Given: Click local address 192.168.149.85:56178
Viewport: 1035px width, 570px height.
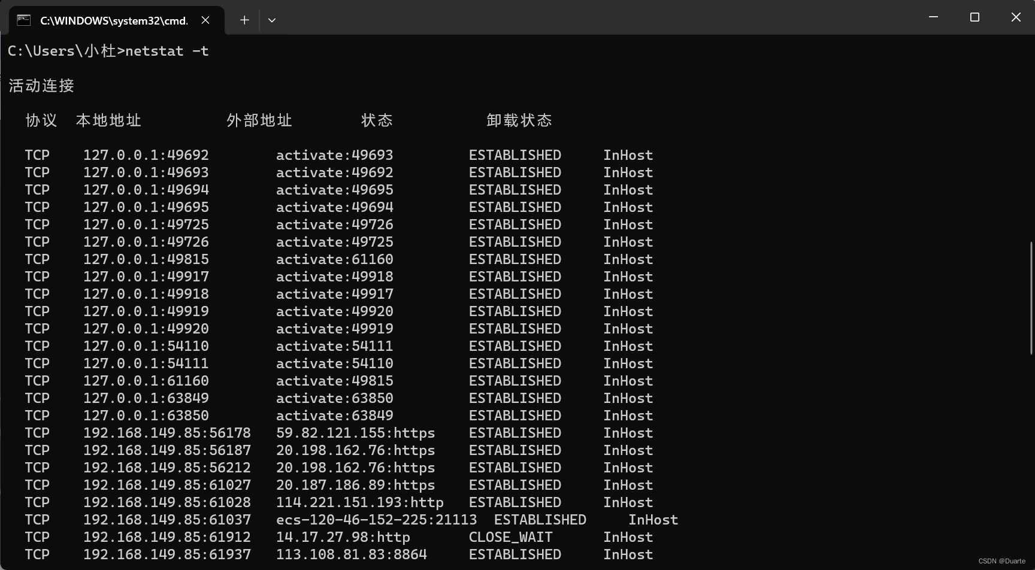Looking at the screenshot, I should point(167,433).
